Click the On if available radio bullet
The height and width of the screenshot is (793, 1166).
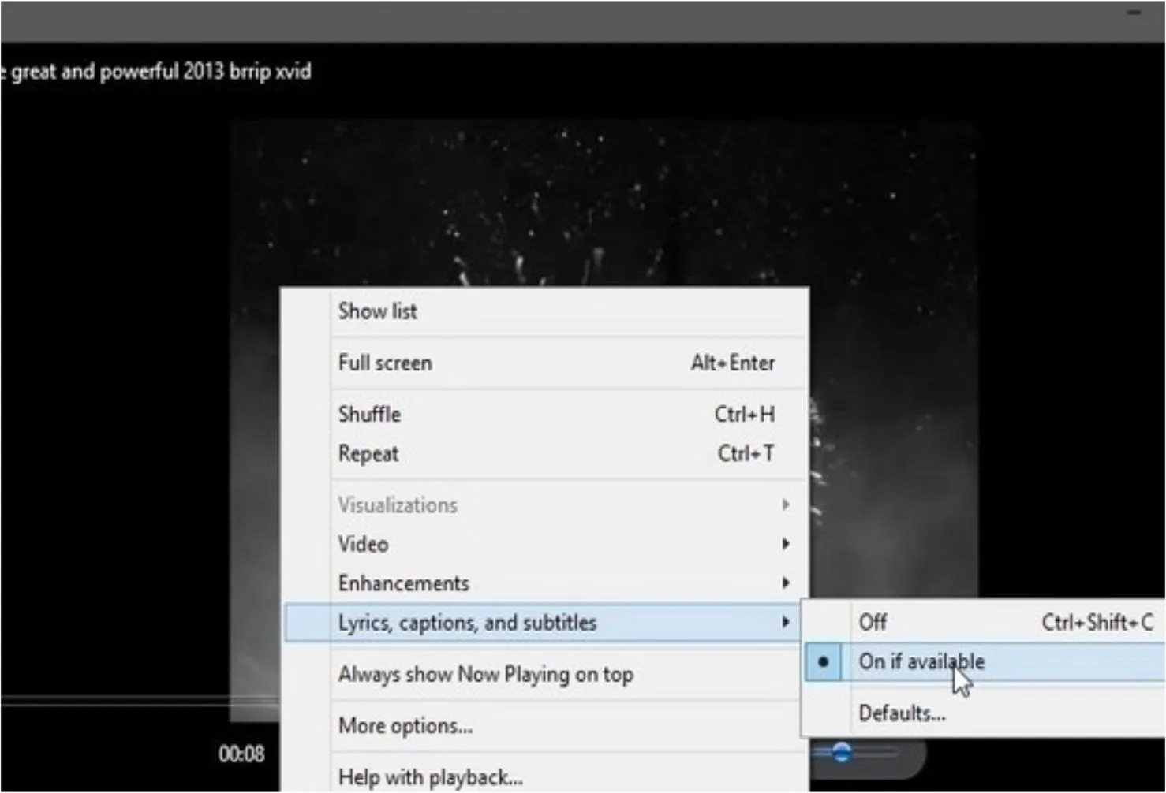823,663
